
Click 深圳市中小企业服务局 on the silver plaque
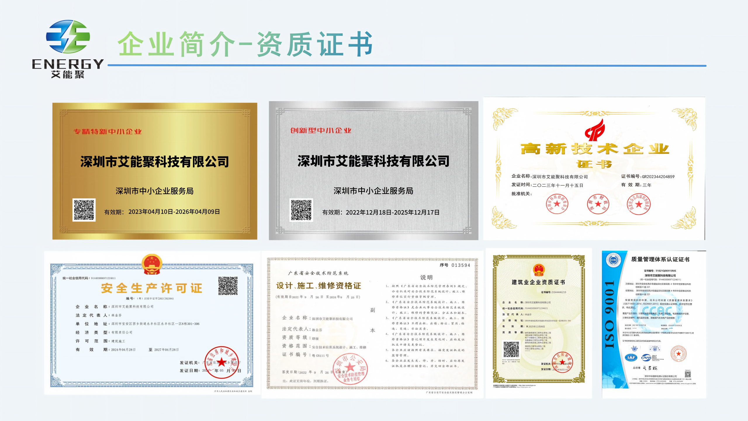point(373,191)
